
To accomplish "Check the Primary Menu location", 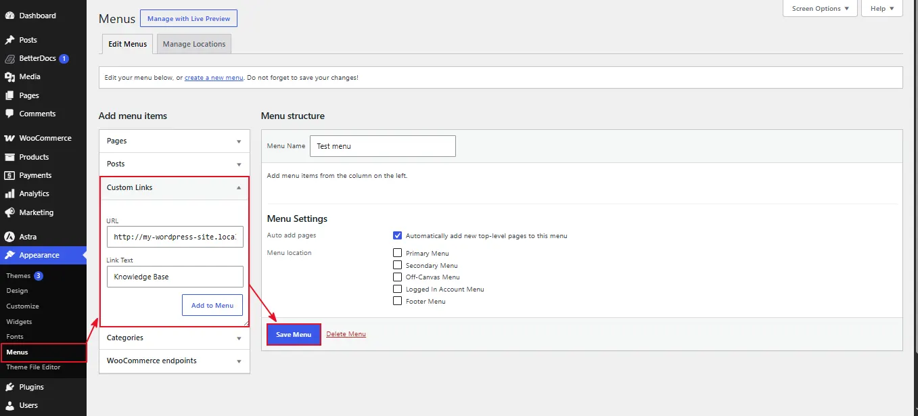I will pyautogui.click(x=398, y=253).
